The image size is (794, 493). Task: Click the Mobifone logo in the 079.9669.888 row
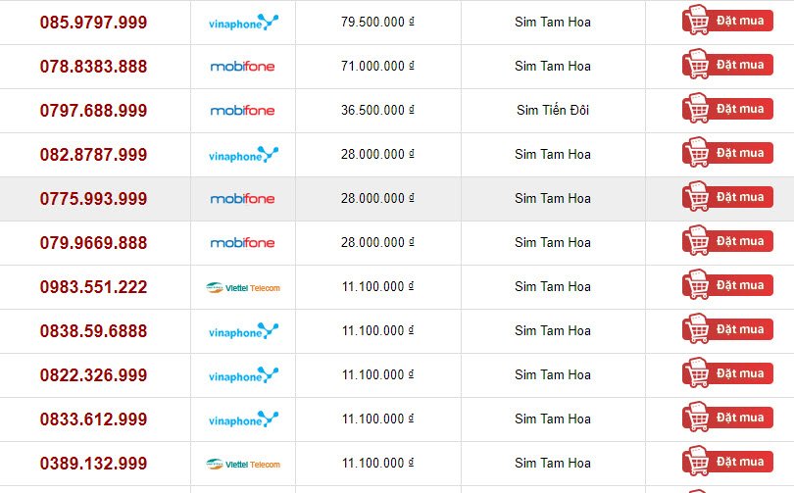[242, 243]
